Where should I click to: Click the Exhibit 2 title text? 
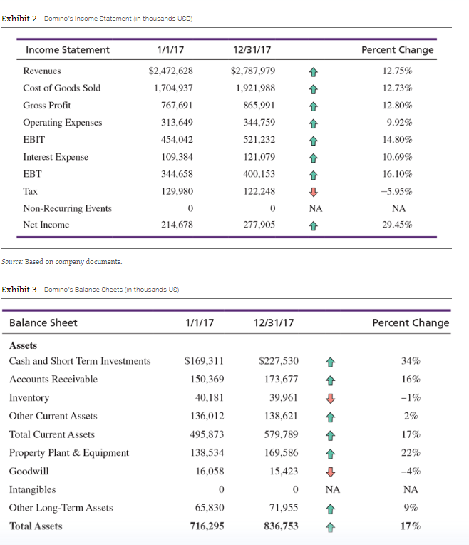pos(19,19)
